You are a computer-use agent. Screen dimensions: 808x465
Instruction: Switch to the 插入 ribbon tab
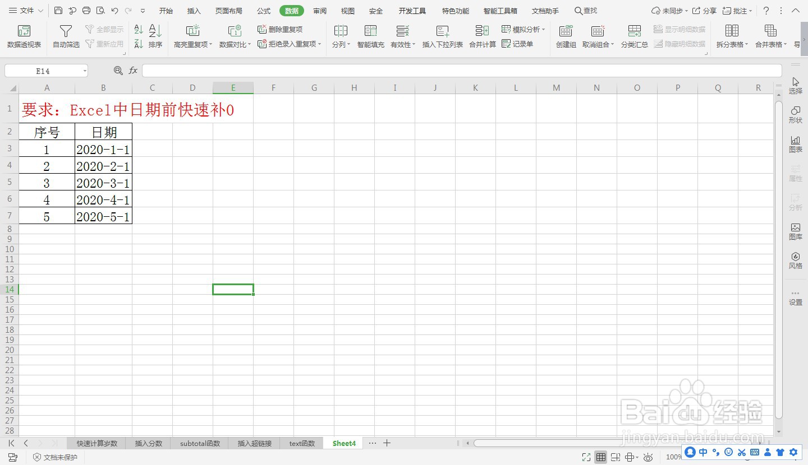coord(194,11)
